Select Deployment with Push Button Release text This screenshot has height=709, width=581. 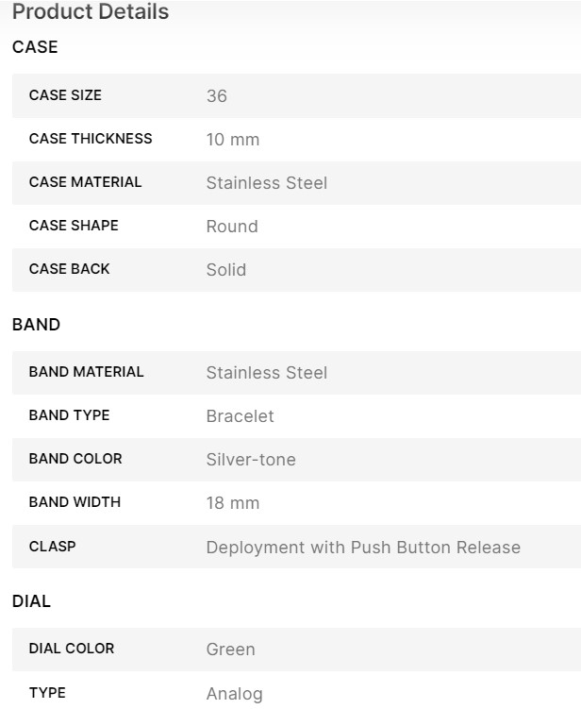point(363,548)
